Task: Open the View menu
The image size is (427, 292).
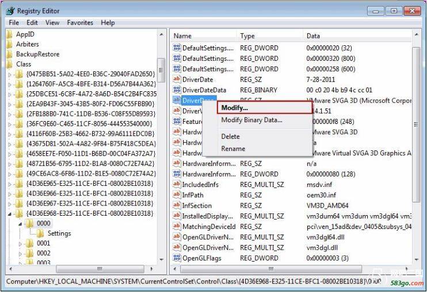Action: point(52,22)
